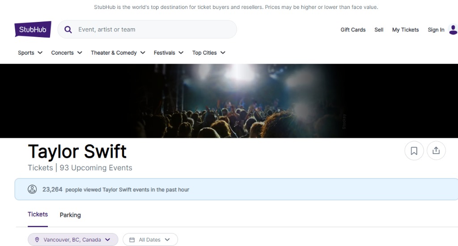Focus the Event, artist or team search field
Image resolution: width=458 pixels, height=246 pixels.
(x=152, y=30)
